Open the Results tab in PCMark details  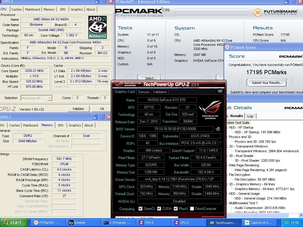236,116
